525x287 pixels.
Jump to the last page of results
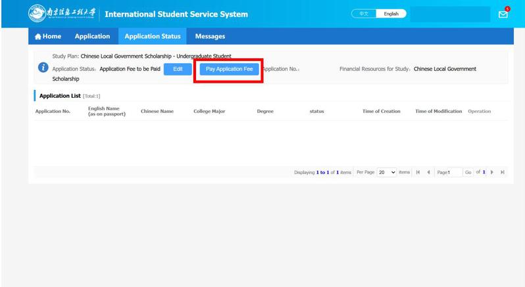(x=503, y=172)
